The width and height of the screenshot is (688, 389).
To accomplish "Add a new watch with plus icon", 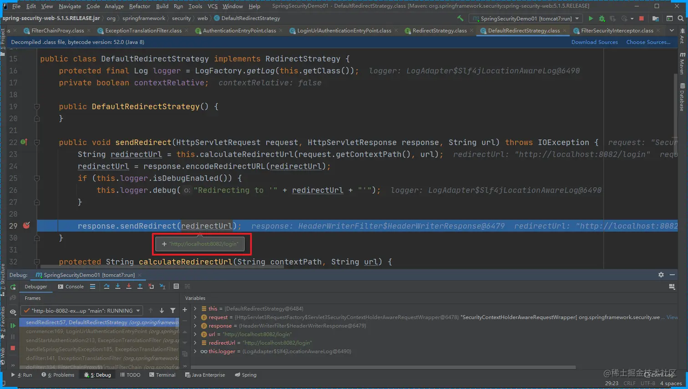I will (x=185, y=310).
